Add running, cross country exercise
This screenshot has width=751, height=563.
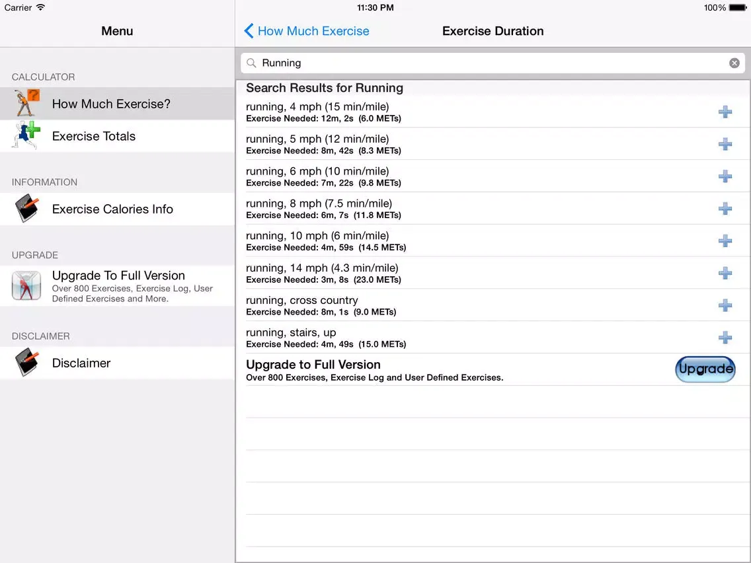point(725,305)
